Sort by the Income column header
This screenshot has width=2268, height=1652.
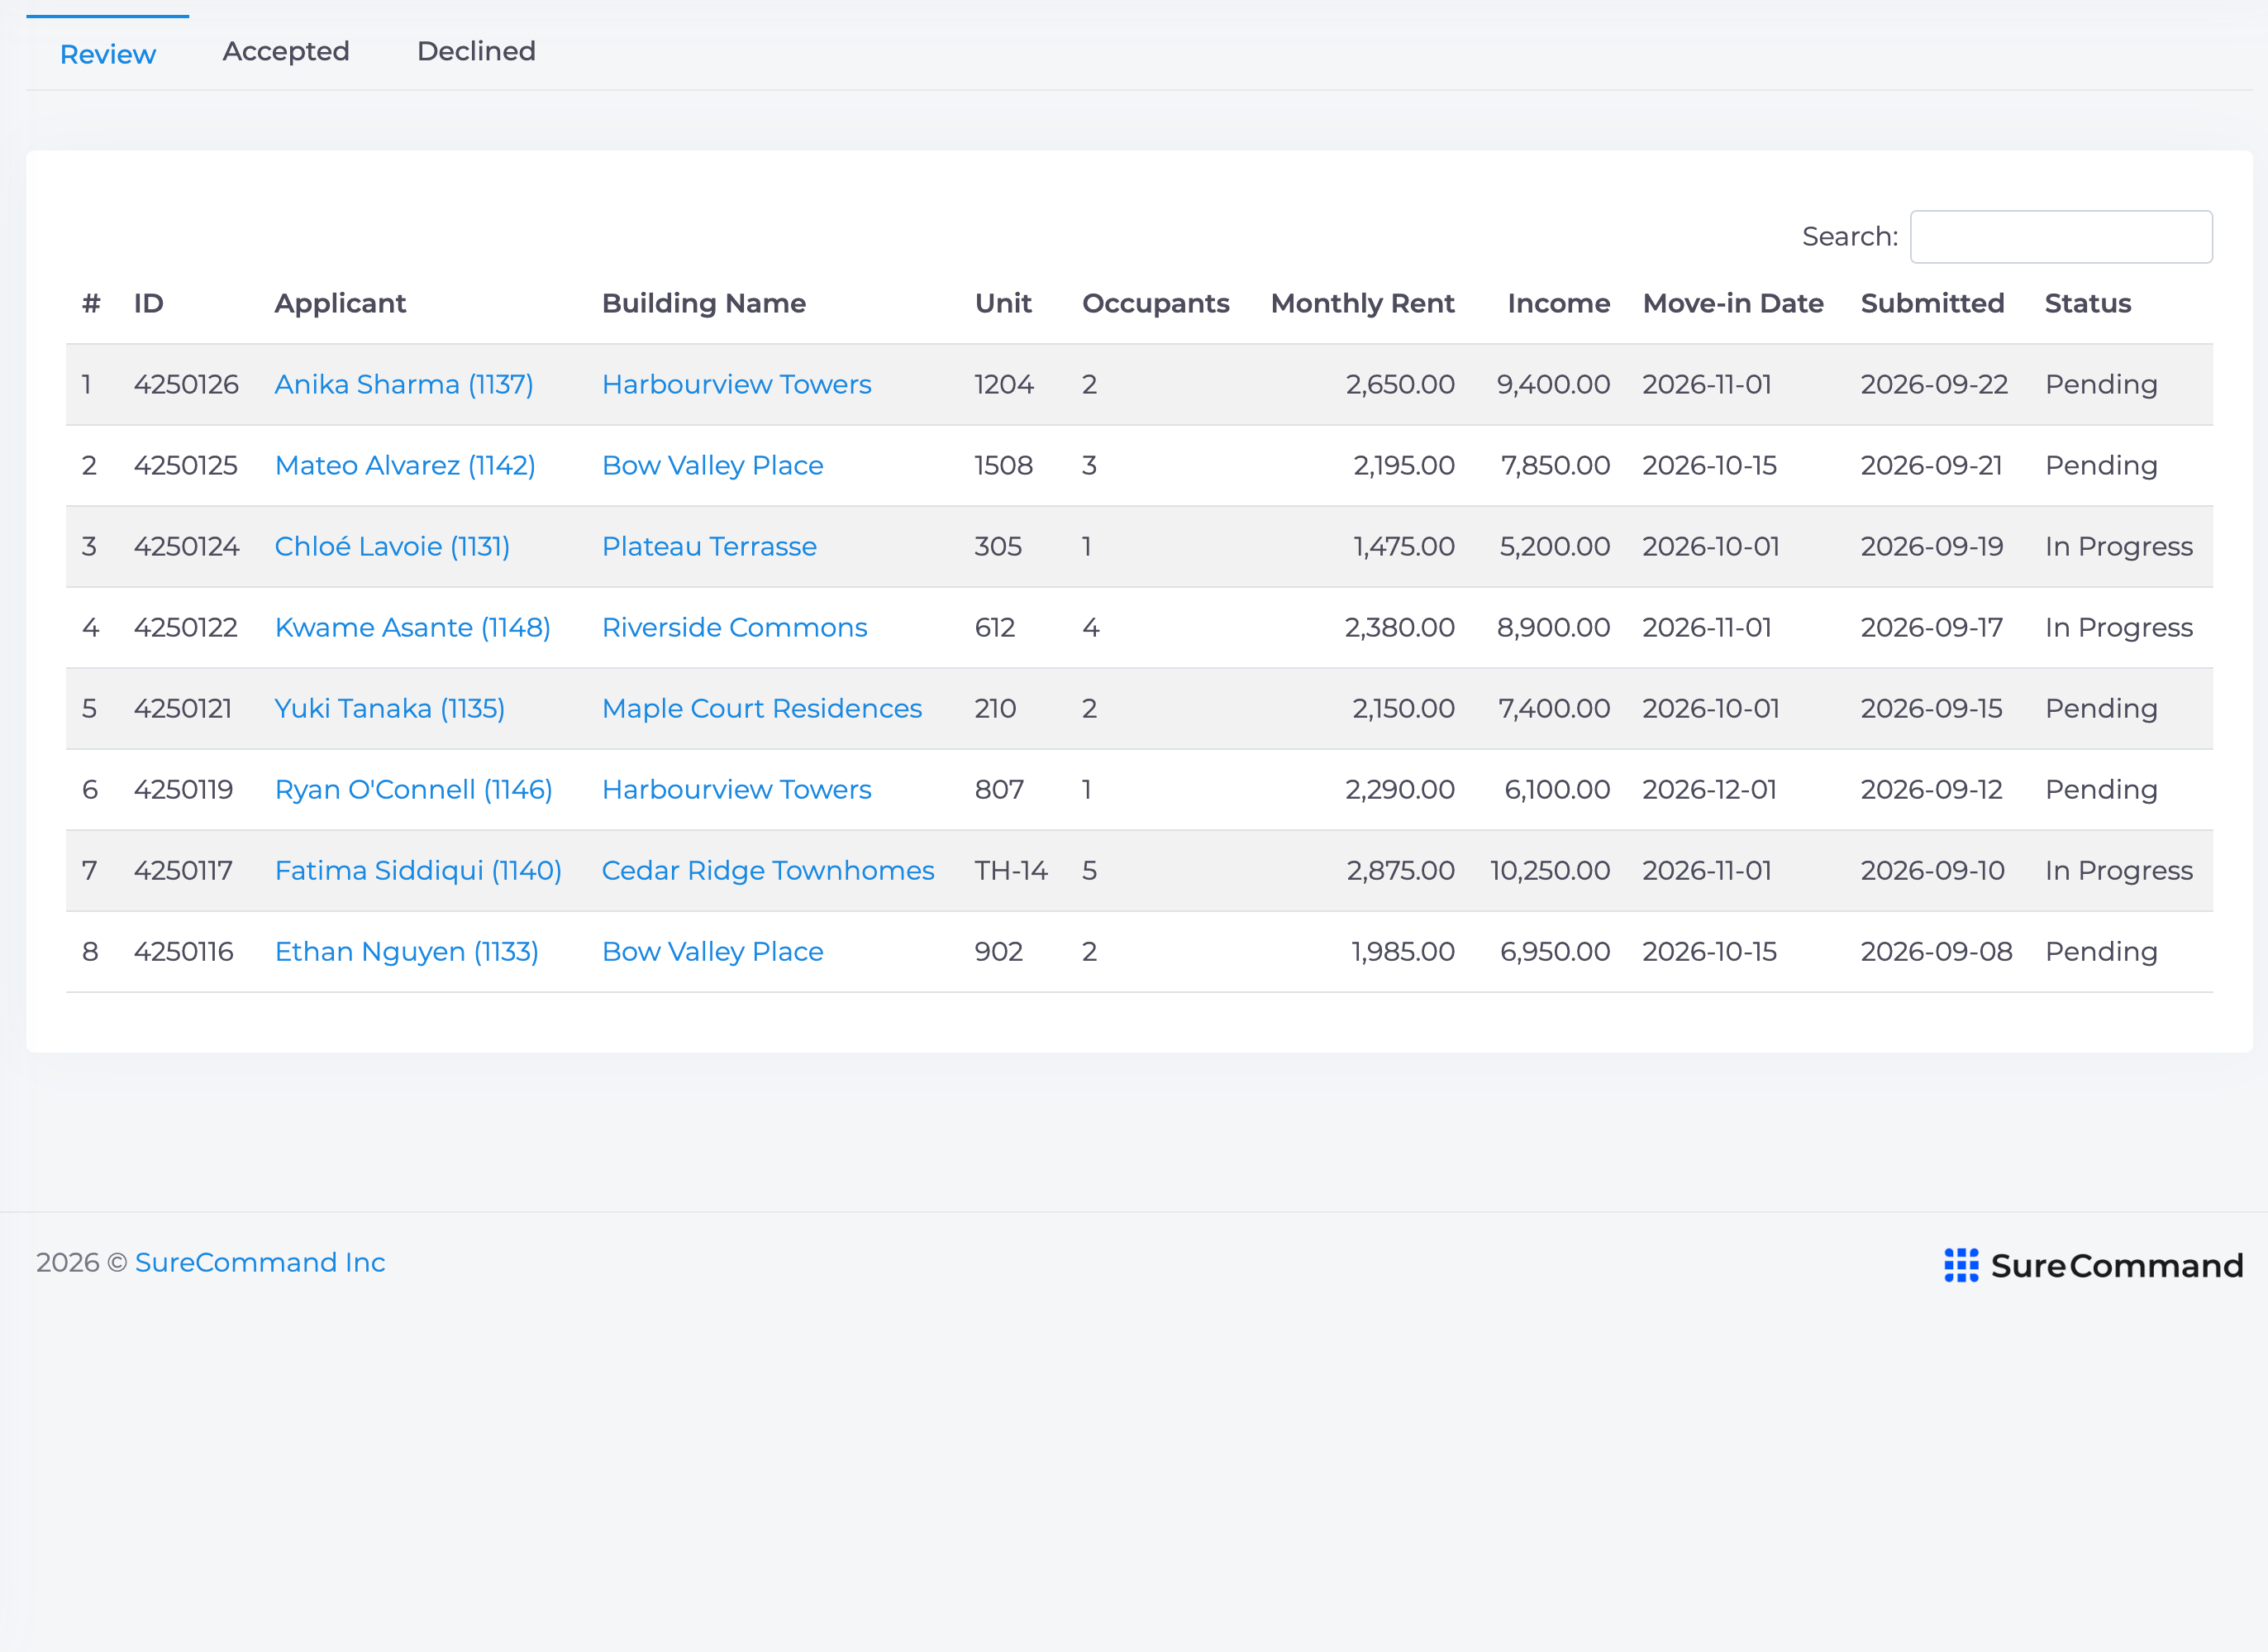[x=1558, y=303]
